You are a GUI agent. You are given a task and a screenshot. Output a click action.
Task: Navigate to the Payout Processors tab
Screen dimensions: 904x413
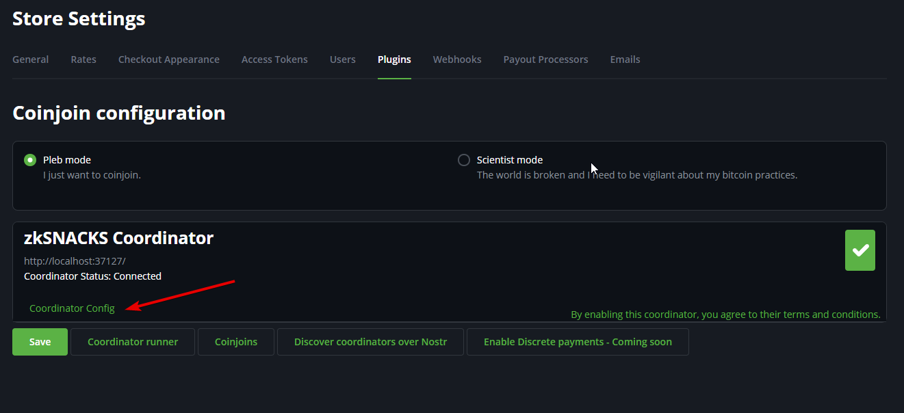(x=545, y=59)
